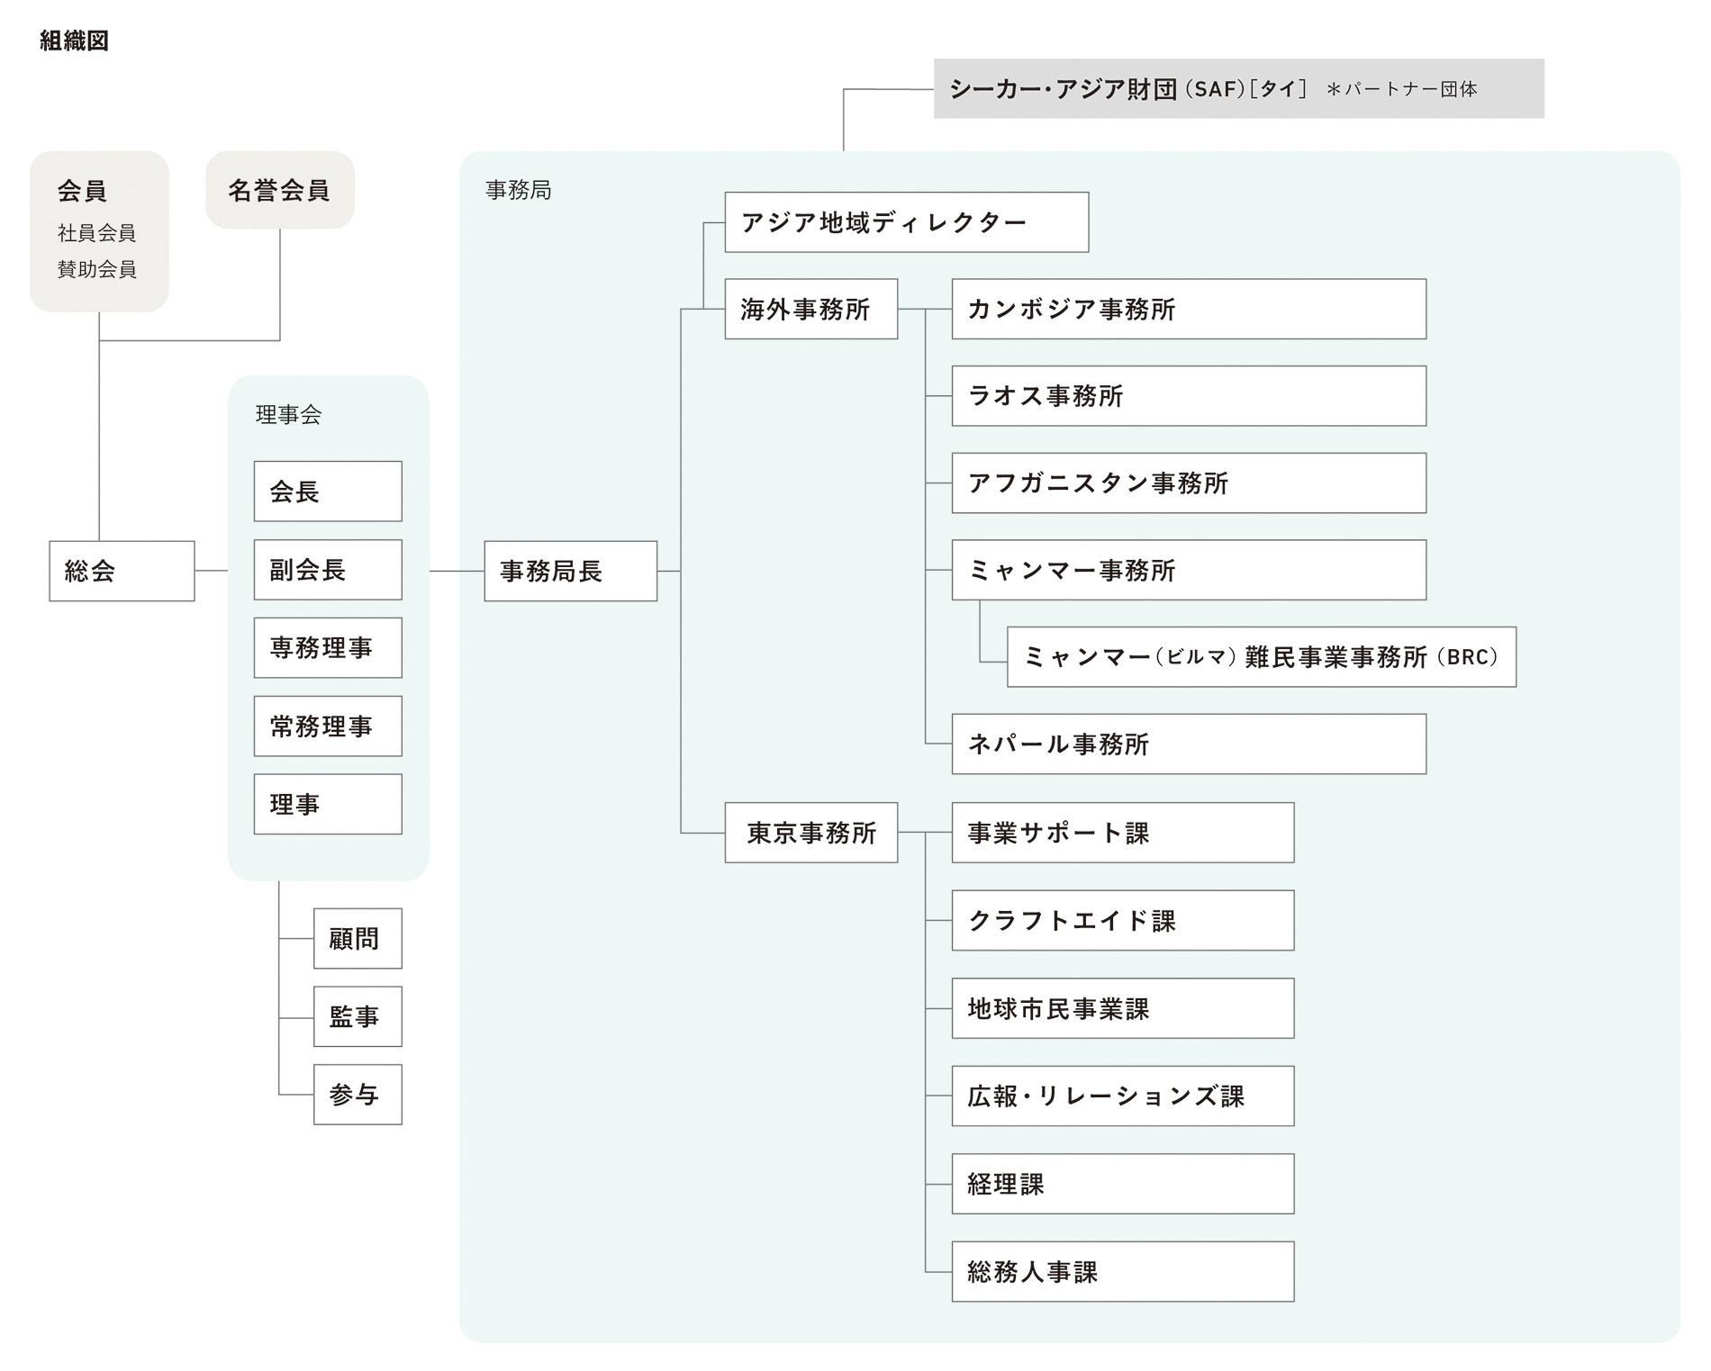Click the 組織図 title text
The image size is (1711, 1371).
[x=74, y=41]
